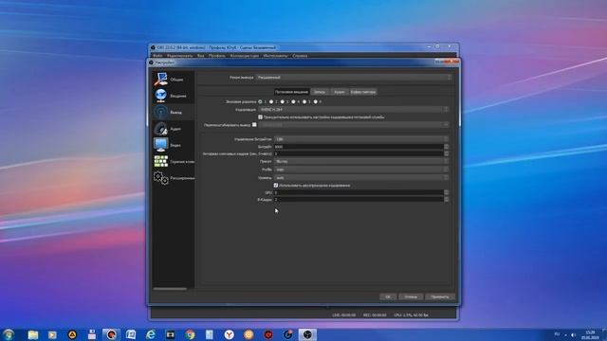This screenshot has height=341, width=607.
Task: Enable the Rescale Output (Перемасштабировать вывод) checkbox
Action: pos(254,124)
